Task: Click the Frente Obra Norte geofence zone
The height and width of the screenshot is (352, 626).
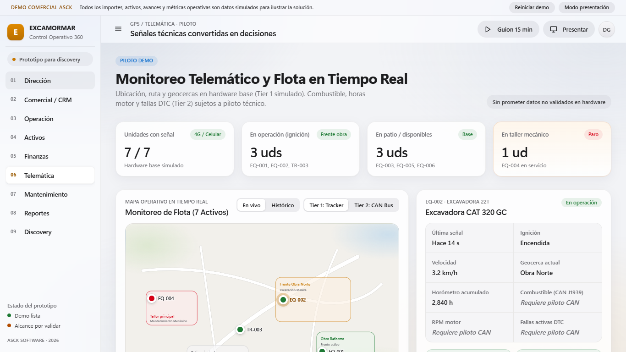Action: coord(313,299)
